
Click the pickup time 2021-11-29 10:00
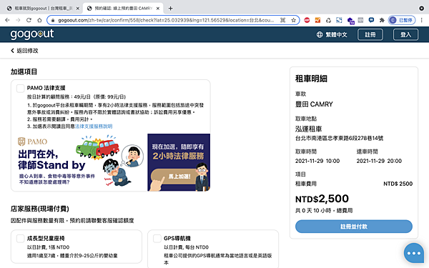tap(317, 161)
